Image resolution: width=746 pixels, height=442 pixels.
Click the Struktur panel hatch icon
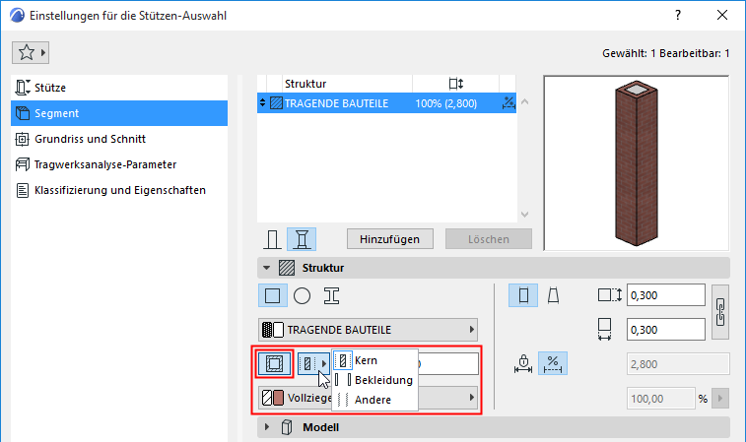[x=287, y=268]
